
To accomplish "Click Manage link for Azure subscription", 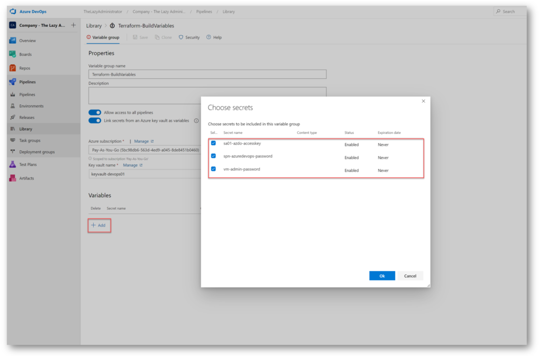I will point(144,141).
